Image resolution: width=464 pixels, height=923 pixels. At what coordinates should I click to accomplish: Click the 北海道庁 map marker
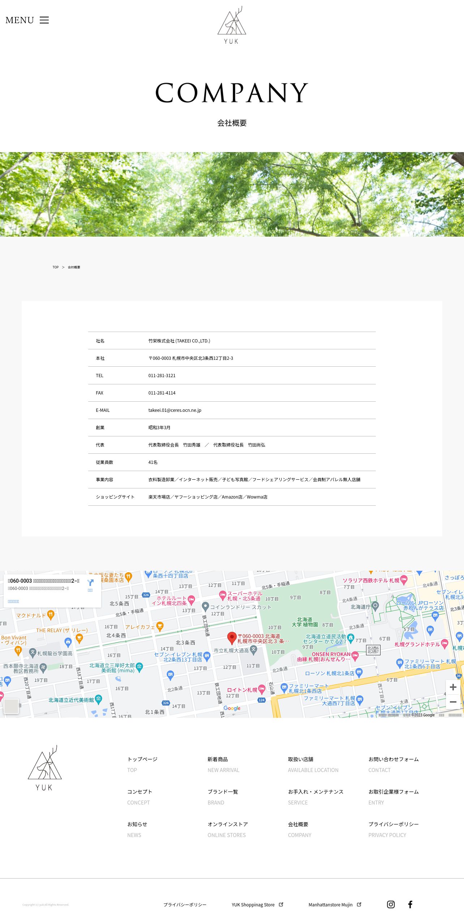(375, 606)
